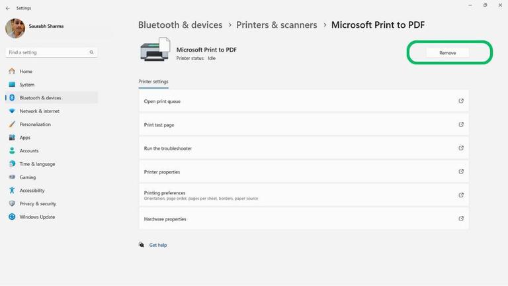This screenshot has width=508, height=286.
Task: Select the Bluetooth & devices icon
Action: click(x=12, y=98)
